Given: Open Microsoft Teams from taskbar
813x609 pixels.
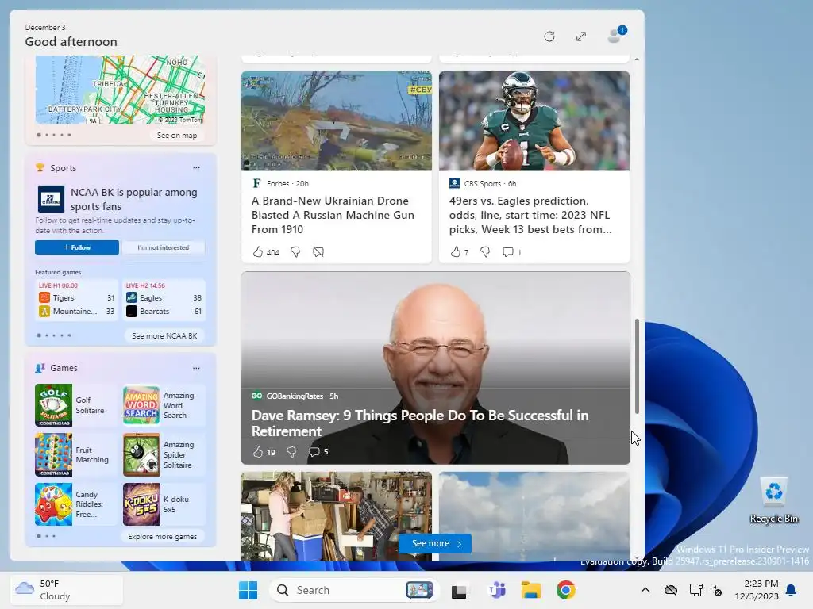Looking at the screenshot, I should click(x=496, y=590).
